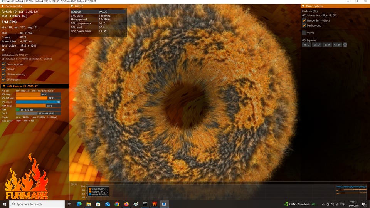The width and height of the screenshot is (370, 208).
Task: Click the green VRAM usage bar
Action: [38, 110]
